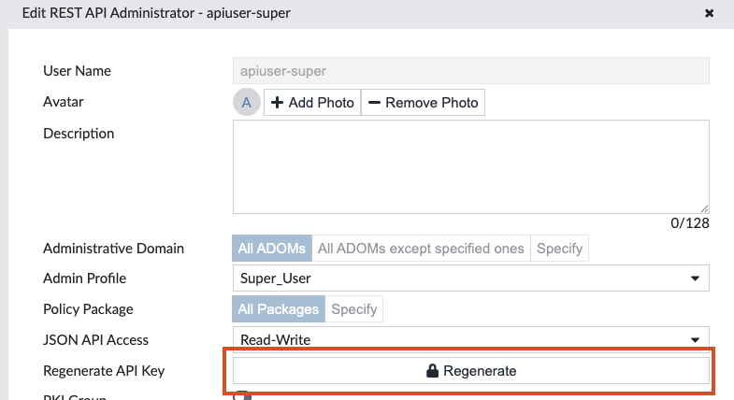Click the Description textarea resize grip
734x400 pixels.
(x=704, y=209)
